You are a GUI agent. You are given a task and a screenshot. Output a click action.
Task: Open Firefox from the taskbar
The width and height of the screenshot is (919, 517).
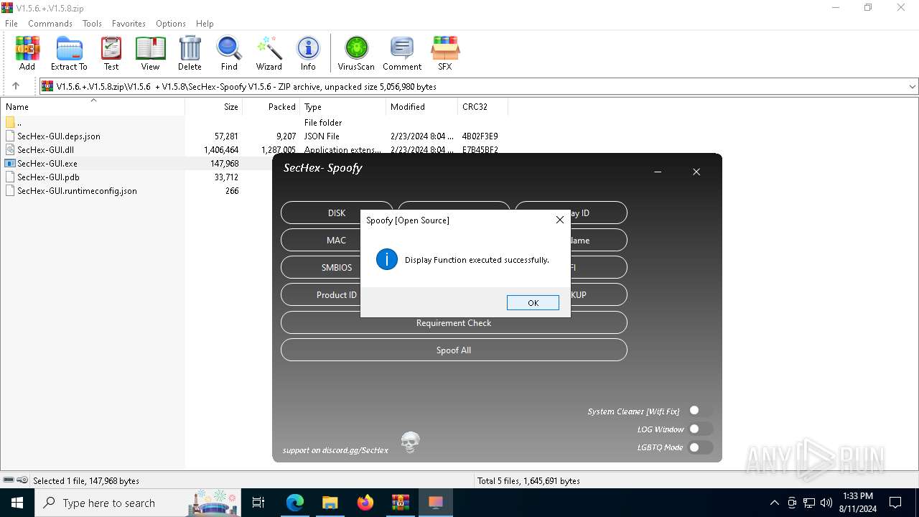365,503
